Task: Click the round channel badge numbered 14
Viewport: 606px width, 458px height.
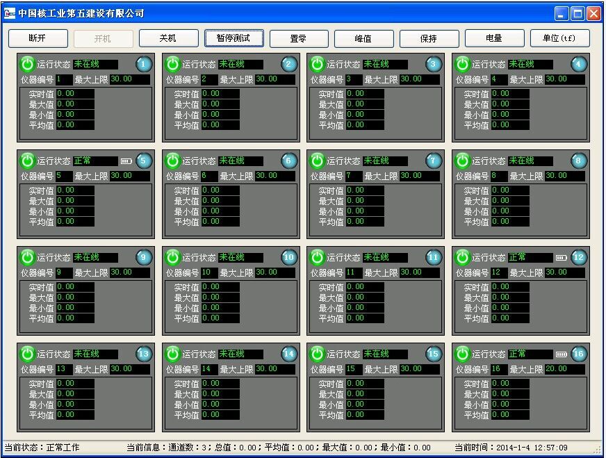Action: click(288, 354)
